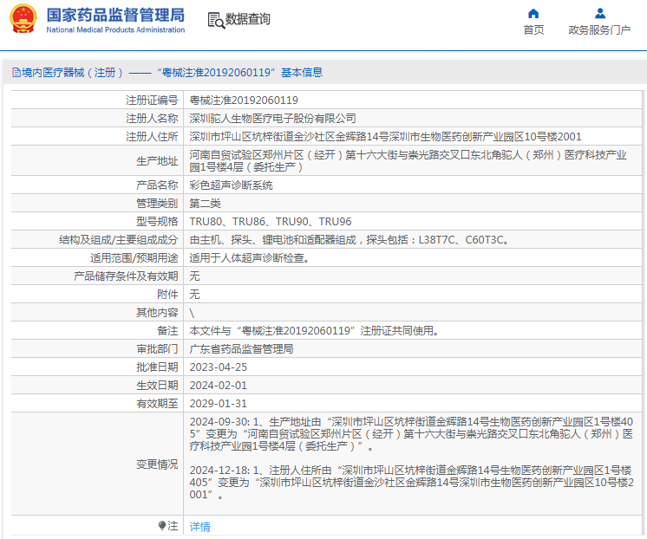Select the 生产地址 label
The image size is (647, 539).
(157, 161)
